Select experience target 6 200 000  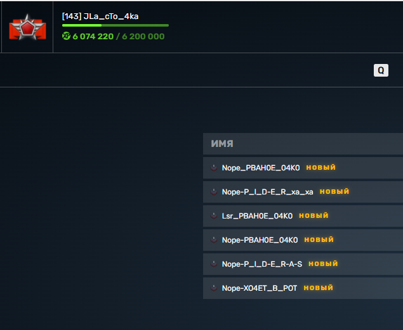point(143,36)
